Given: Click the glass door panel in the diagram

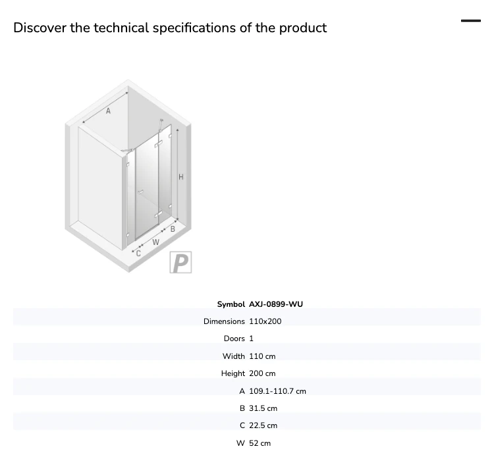Looking at the screenshot, I should [x=147, y=189].
